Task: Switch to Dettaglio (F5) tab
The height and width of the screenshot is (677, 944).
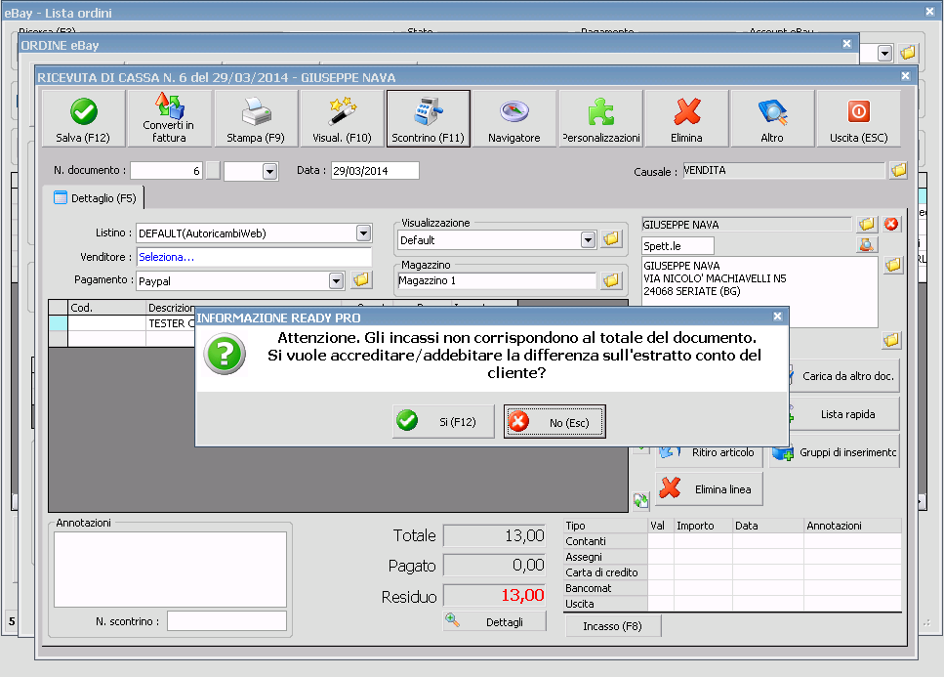Action: (x=95, y=198)
